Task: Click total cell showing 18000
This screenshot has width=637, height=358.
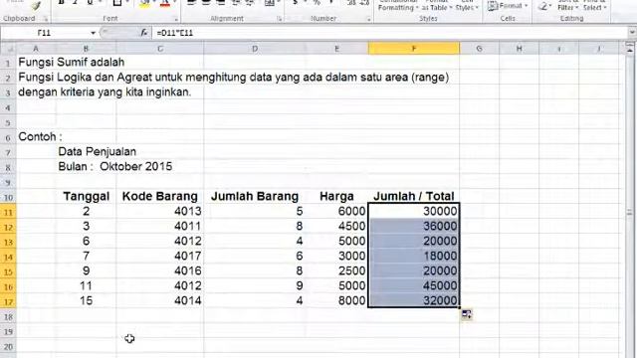Action: tap(414, 257)
